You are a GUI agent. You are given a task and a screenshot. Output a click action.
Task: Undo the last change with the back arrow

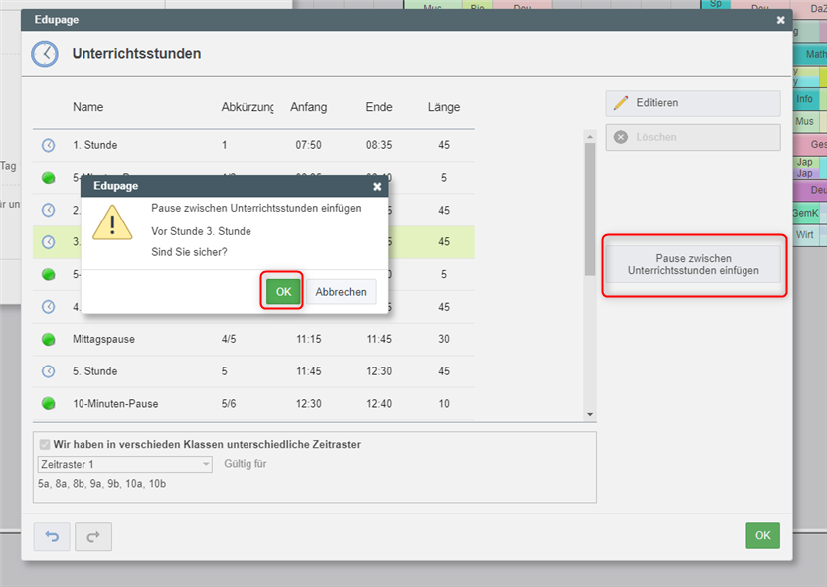(x=52, y=537)
